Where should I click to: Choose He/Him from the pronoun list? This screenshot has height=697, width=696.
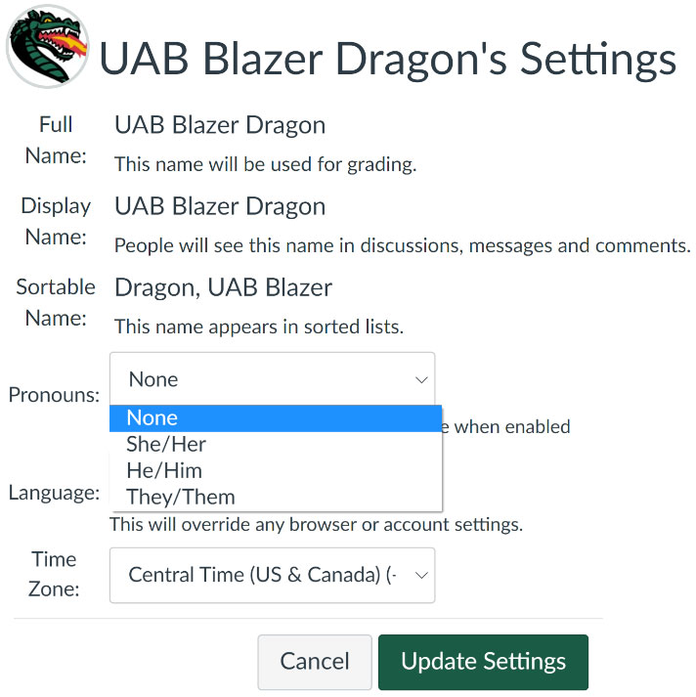pyautogui.click(x=275, y=470)
